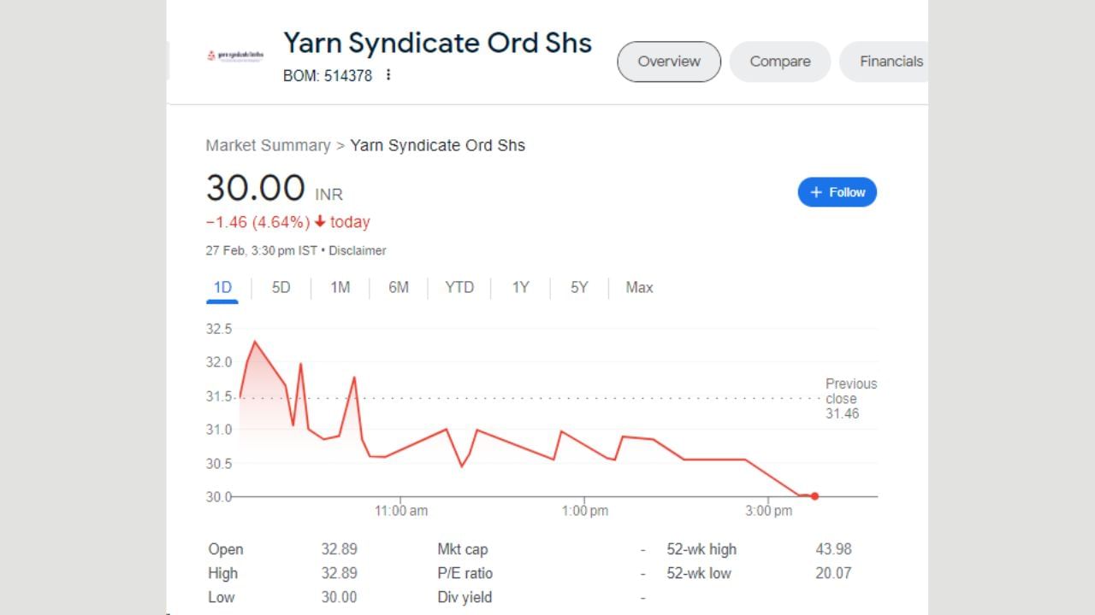Click the Yarn Syndicate company logo
Viewport: 1095px width, 615px height.
point(235,56)
